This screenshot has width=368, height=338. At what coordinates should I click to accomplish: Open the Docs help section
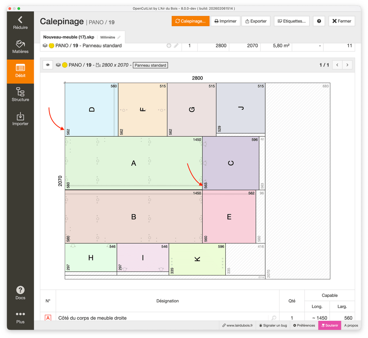click(20, 293)
